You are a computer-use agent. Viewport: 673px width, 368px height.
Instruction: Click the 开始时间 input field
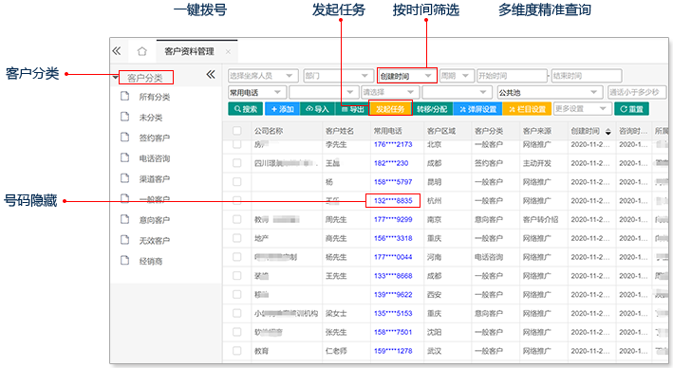(x=512, y=76)
